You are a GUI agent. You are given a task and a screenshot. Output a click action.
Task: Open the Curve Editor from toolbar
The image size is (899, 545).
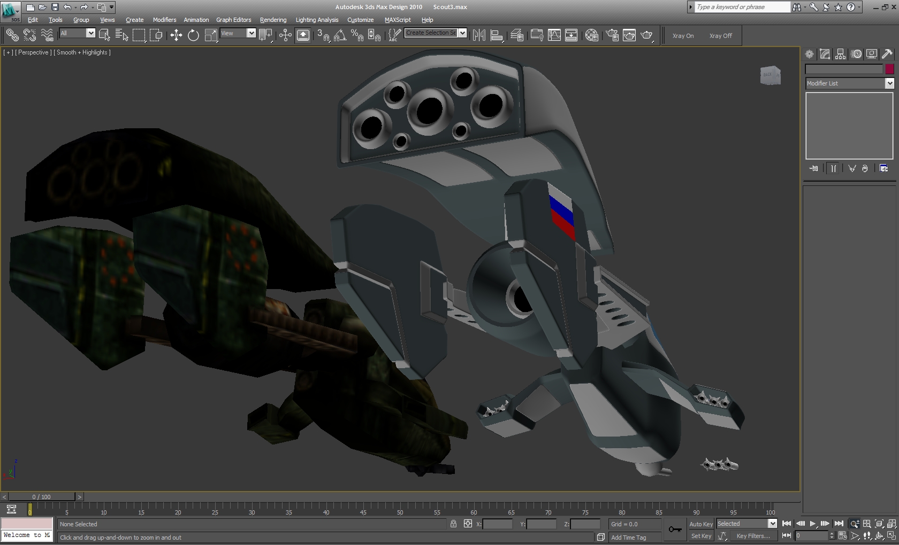pyautogui.click(x=554, y=35)
